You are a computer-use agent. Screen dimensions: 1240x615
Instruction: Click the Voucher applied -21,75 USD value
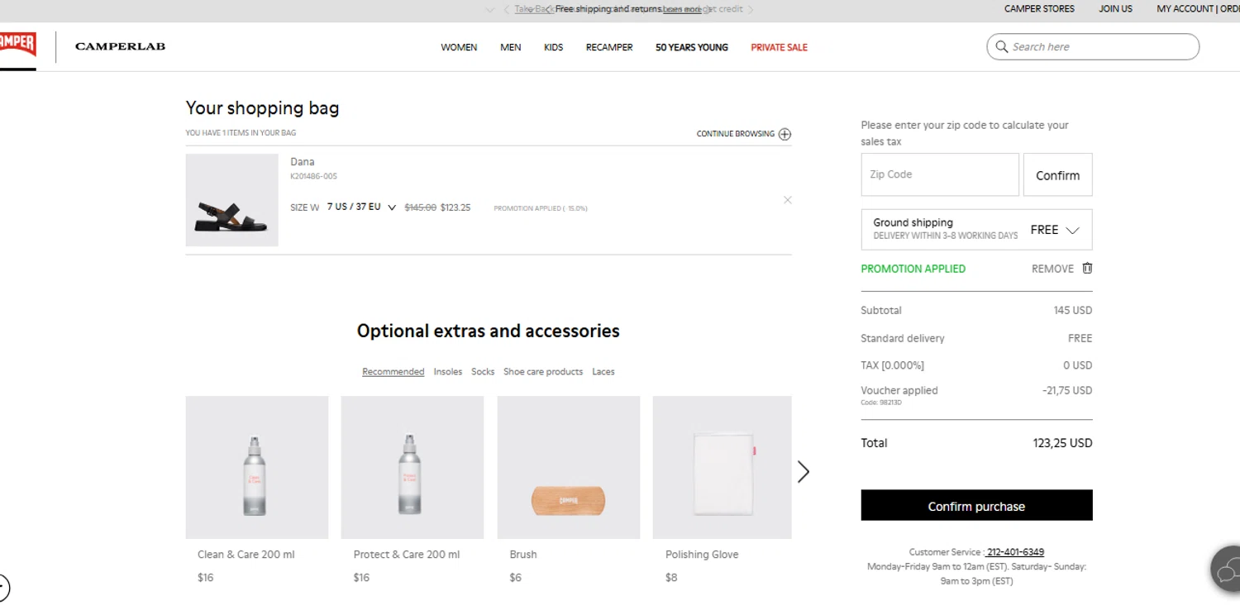pos(1067,390)
